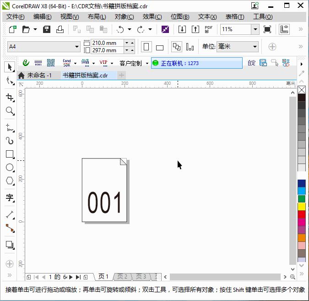This screenshot has height=301, width=309.
Task: Click the Print icon
Action: tap(60, 29)
